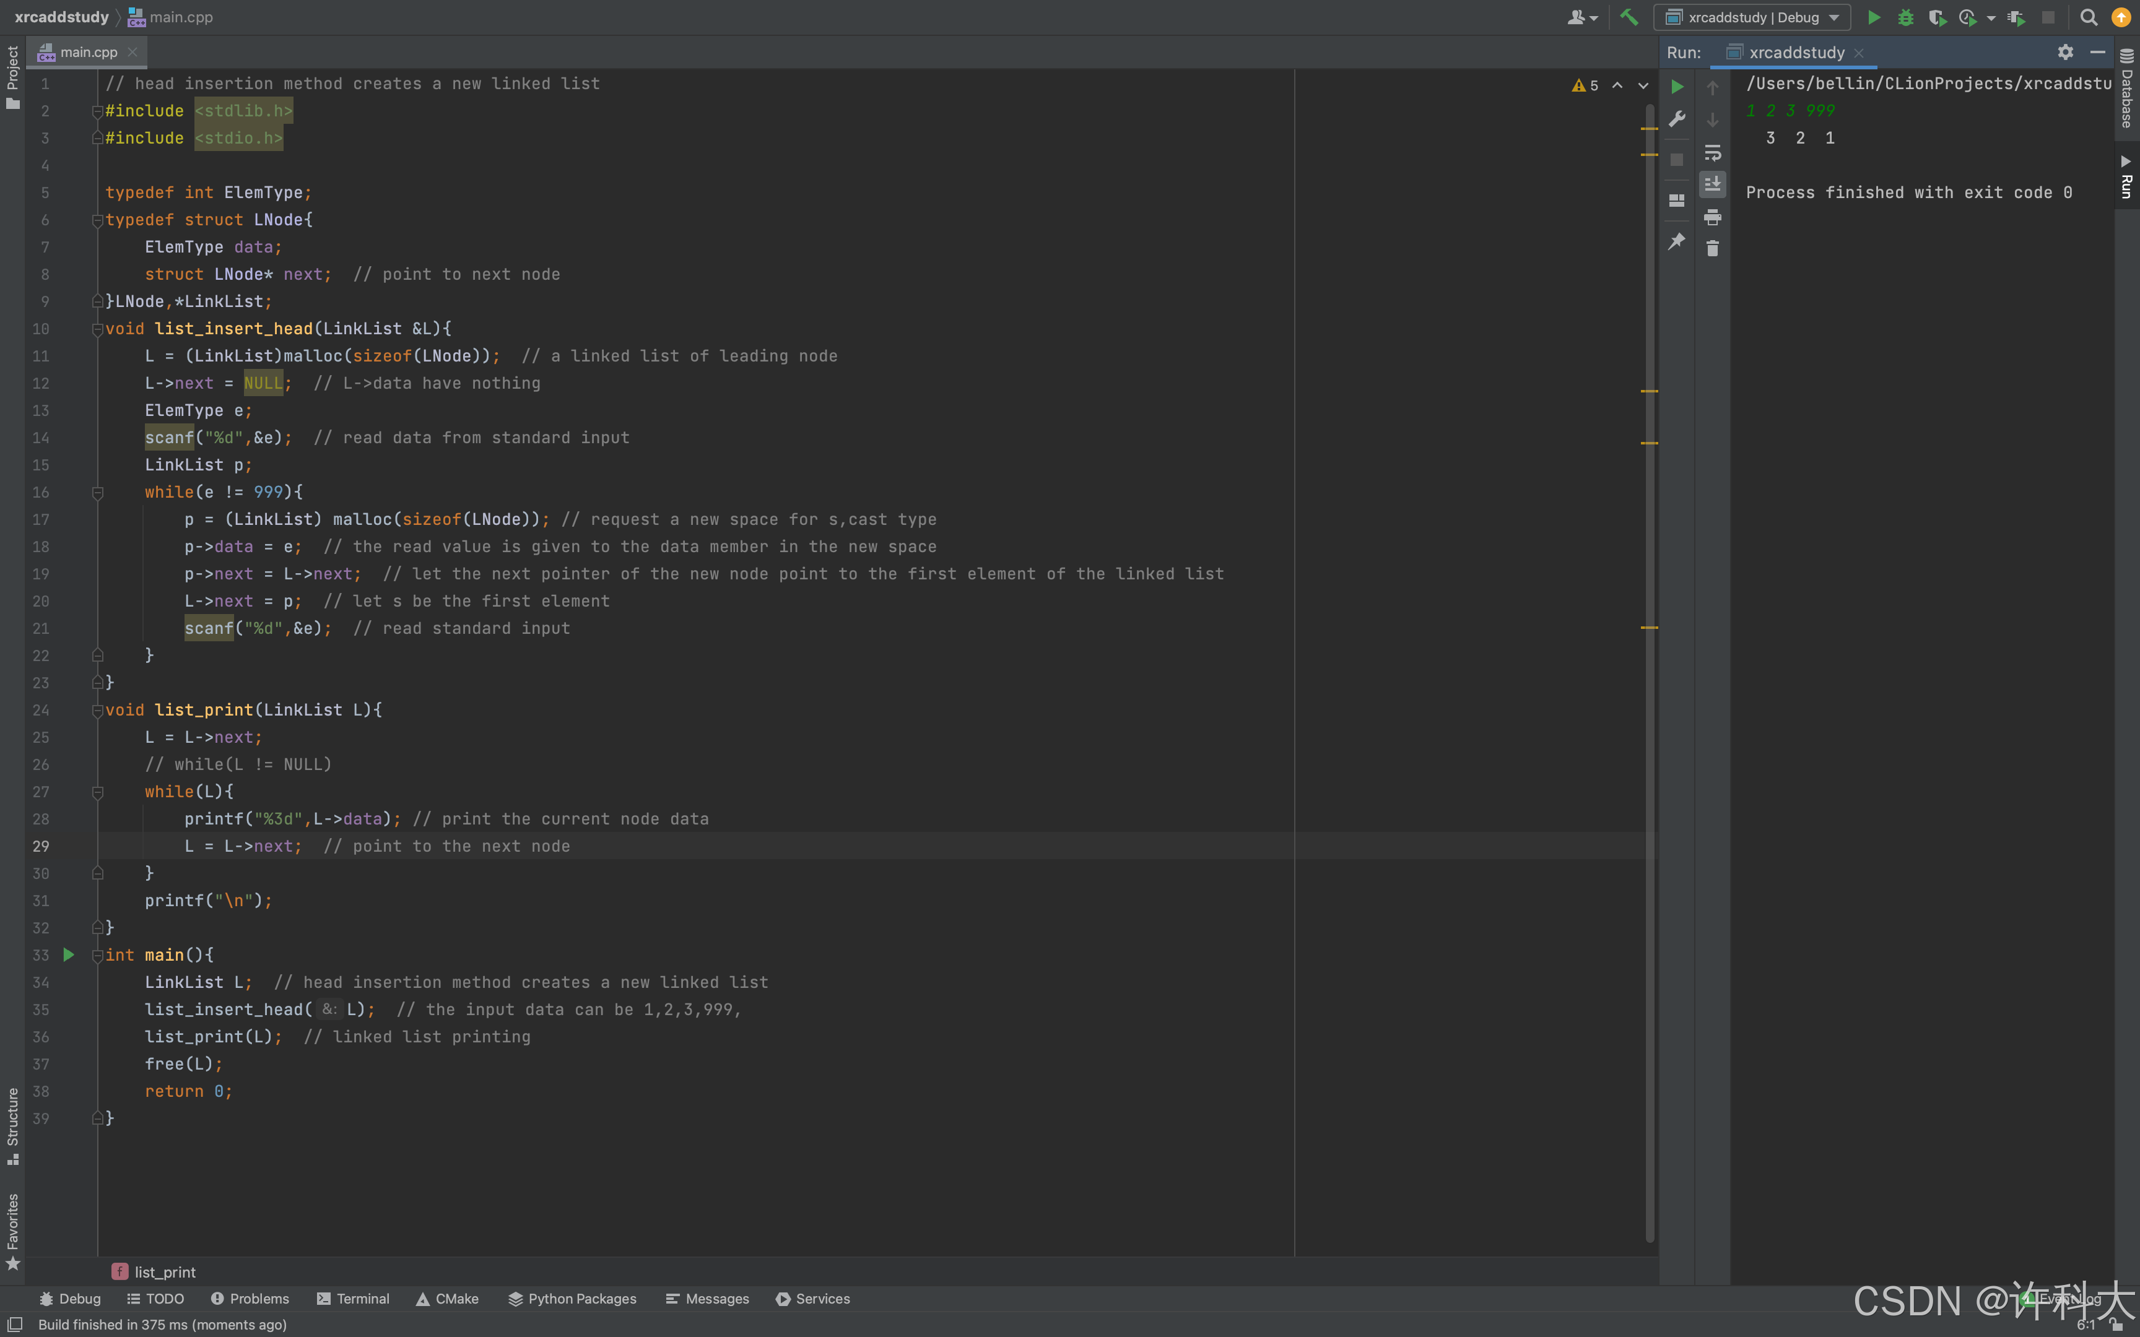Image resolution: width=2140 pixels, height=1337 pixels.
Task: Click the Debug bug icon in toolbar
Action: [1905, 17]
